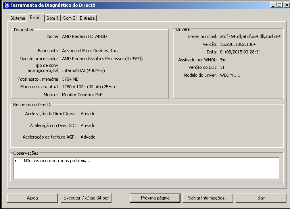This screenshot has height=209, width=290.
Task: Click the WDDM 1.1 driver model value
Action: 230,75
